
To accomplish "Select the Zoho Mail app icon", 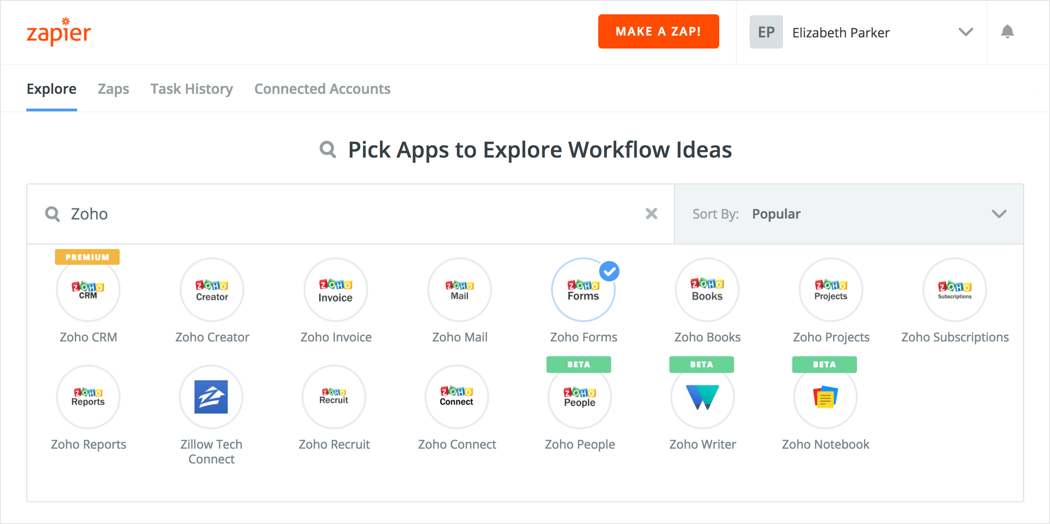I will pos(460,290).
